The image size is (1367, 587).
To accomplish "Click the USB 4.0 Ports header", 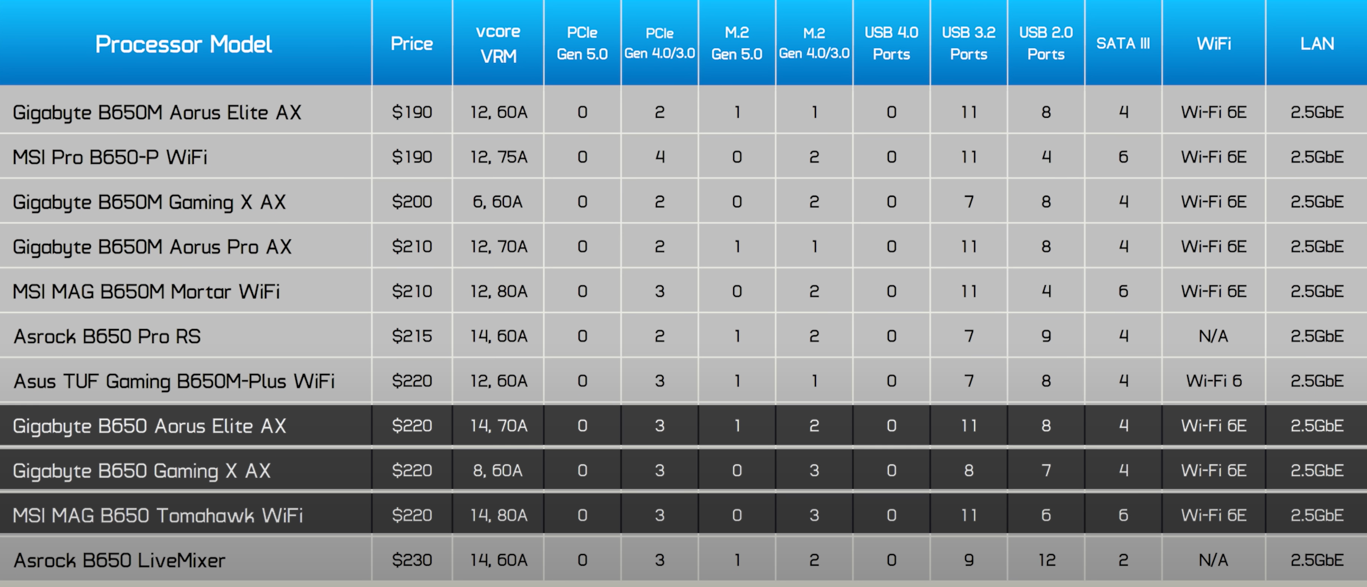I will coord(891,44).
